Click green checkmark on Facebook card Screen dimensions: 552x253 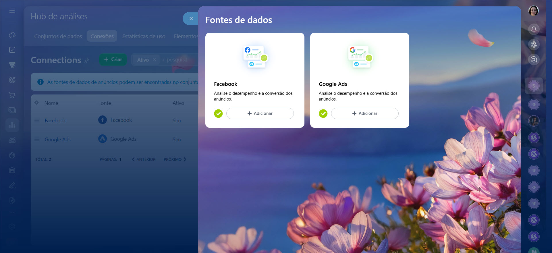(218, 113)
